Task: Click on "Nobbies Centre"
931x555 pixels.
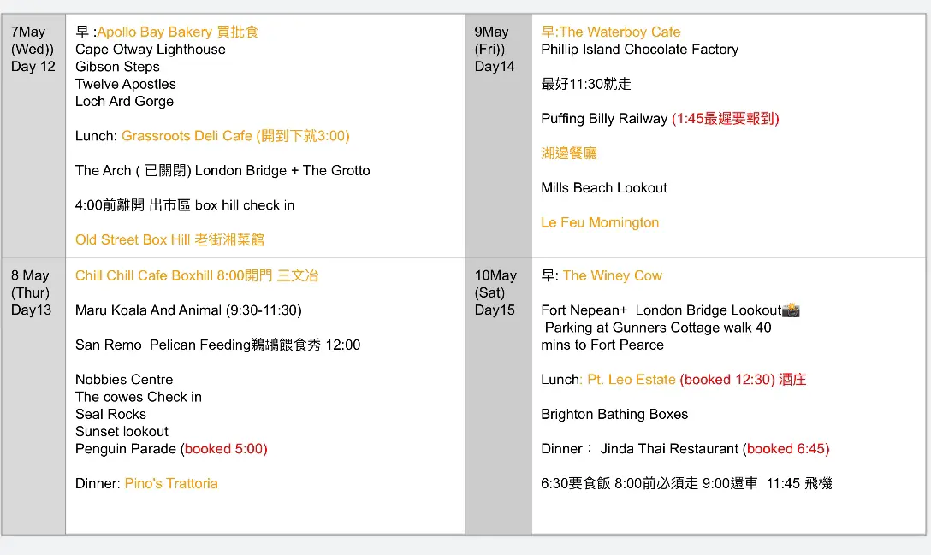Action: pyautogui.click(x=124, y=380)
